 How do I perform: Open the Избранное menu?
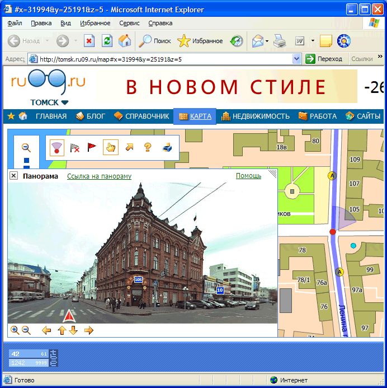click(95, 23)
